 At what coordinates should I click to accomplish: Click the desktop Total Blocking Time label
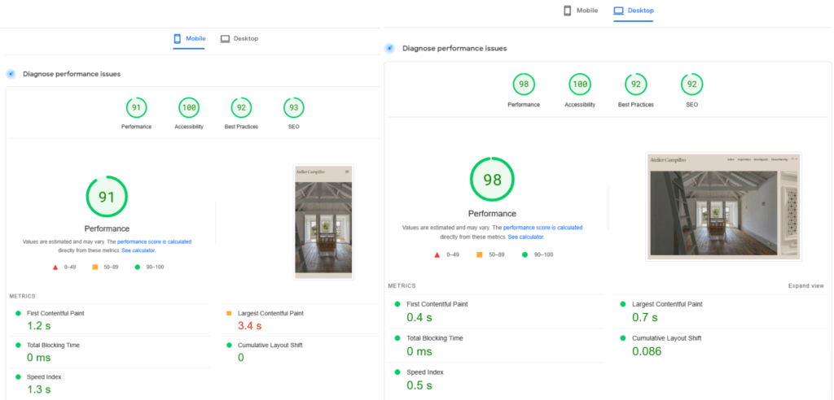435,338
